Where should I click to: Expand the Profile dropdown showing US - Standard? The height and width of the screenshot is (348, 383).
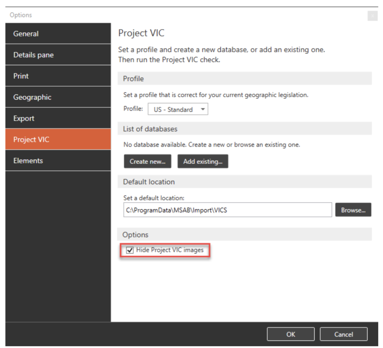coord(178,109)
